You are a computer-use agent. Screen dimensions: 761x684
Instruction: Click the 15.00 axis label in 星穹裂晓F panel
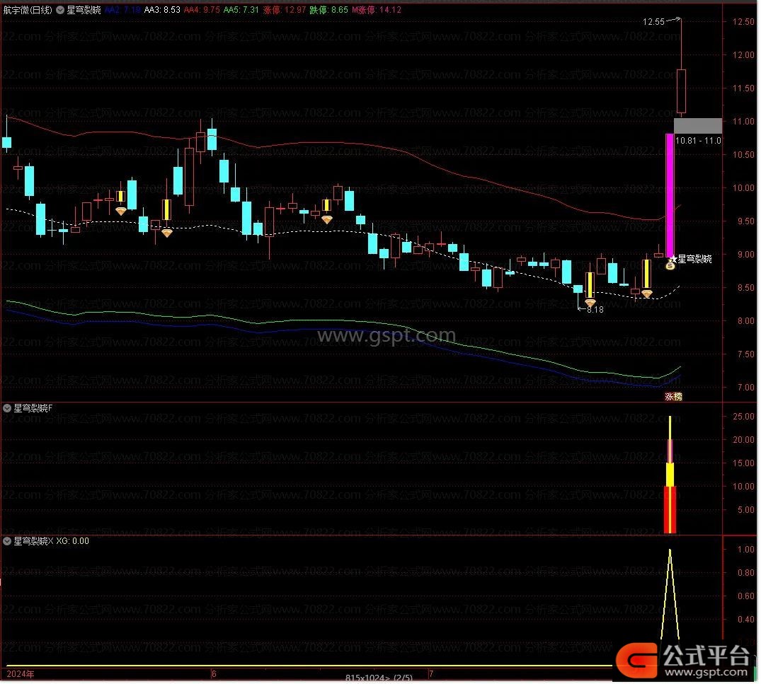coord(744,464)
